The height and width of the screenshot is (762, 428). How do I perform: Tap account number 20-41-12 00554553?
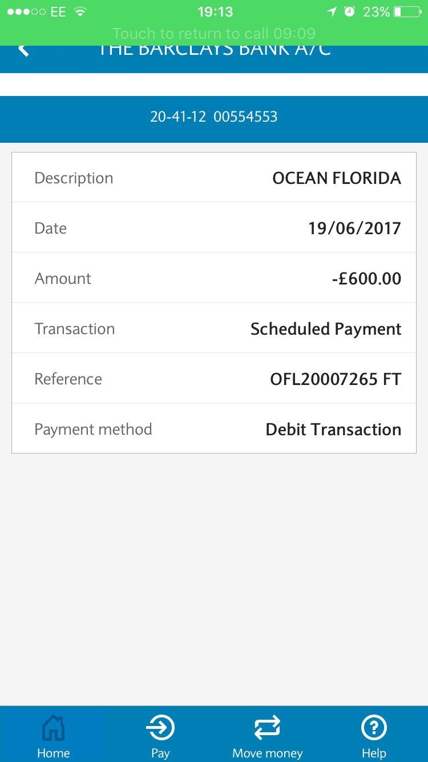click(x=214, y=117)
